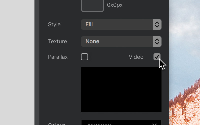Screen dimensions: 200x125
Task: Enable the Parallax checkbox
Action: (x=84, y=57)
